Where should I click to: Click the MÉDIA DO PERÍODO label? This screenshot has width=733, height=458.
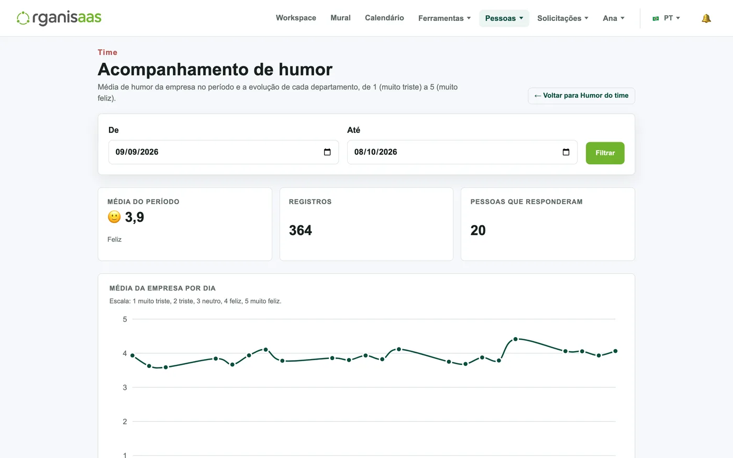(143, 202)
